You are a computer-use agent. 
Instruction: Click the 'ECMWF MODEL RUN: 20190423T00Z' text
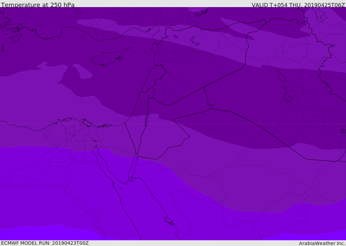(x=45, y=243)
